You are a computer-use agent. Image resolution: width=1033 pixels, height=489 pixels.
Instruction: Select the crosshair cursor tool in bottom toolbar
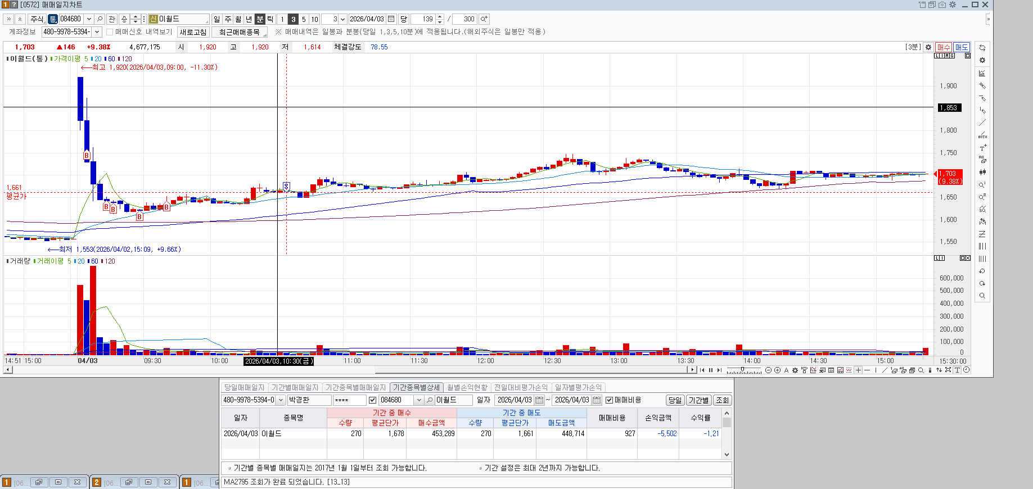click(858, 370)
